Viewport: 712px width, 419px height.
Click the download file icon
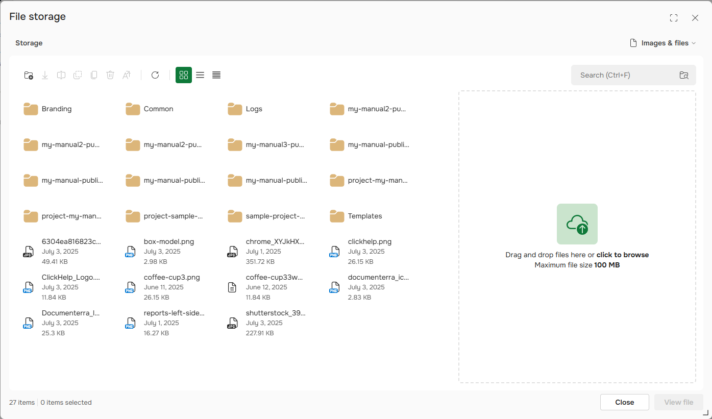45,75
